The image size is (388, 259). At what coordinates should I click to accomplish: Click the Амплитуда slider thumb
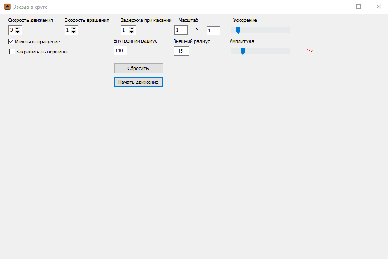click(x=243, y=51)
